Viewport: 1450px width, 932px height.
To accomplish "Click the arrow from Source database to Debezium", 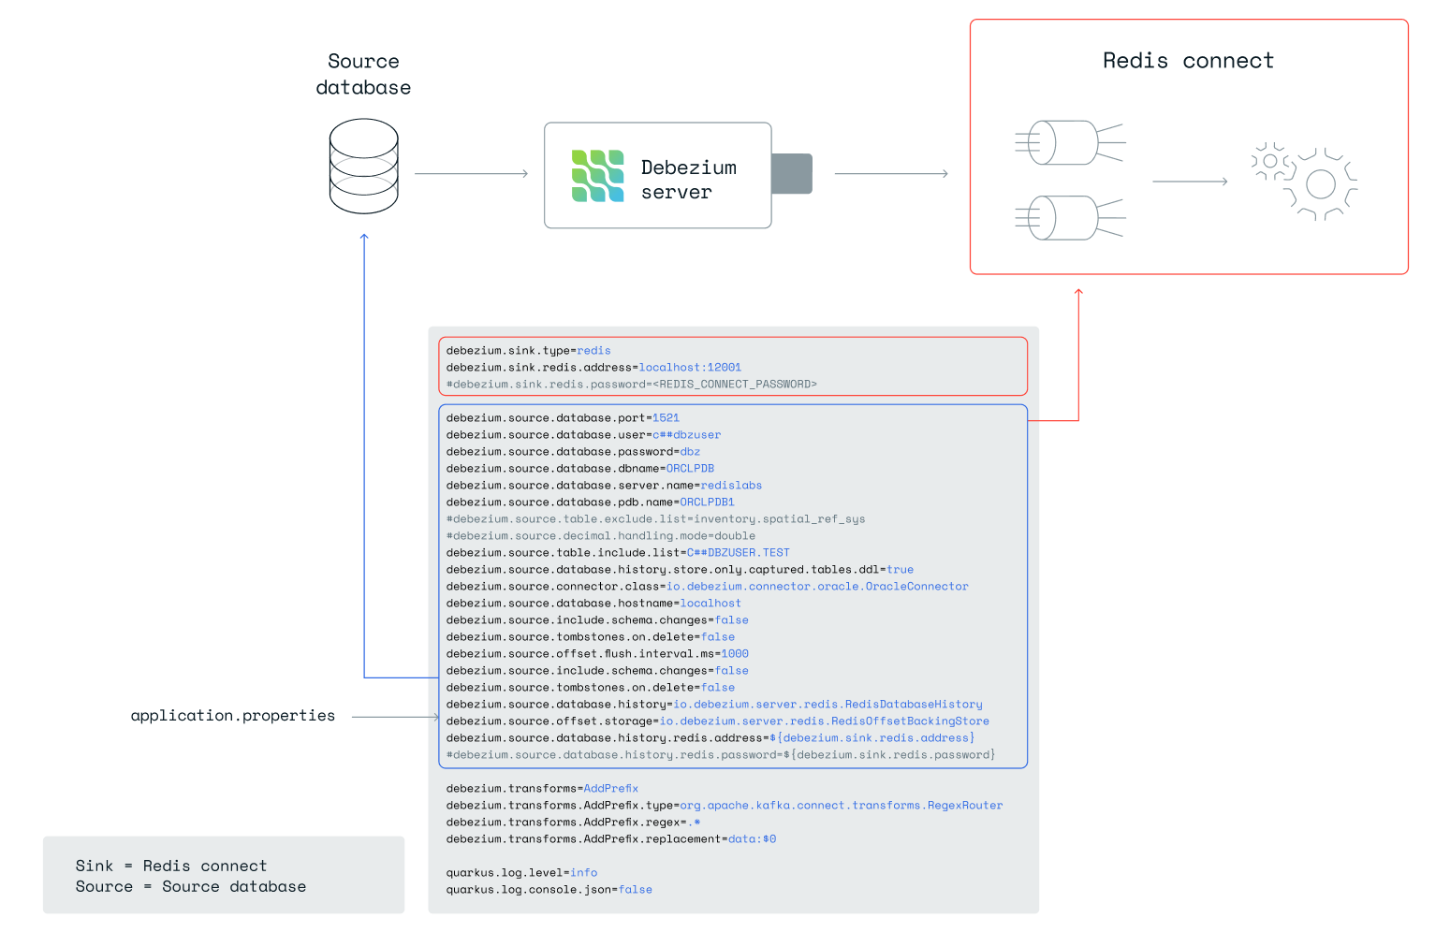I will 471,173.
